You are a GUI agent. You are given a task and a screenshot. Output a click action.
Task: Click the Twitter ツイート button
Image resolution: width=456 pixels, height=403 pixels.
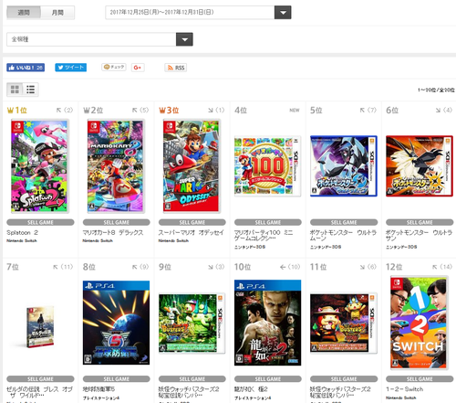point(70,68)
